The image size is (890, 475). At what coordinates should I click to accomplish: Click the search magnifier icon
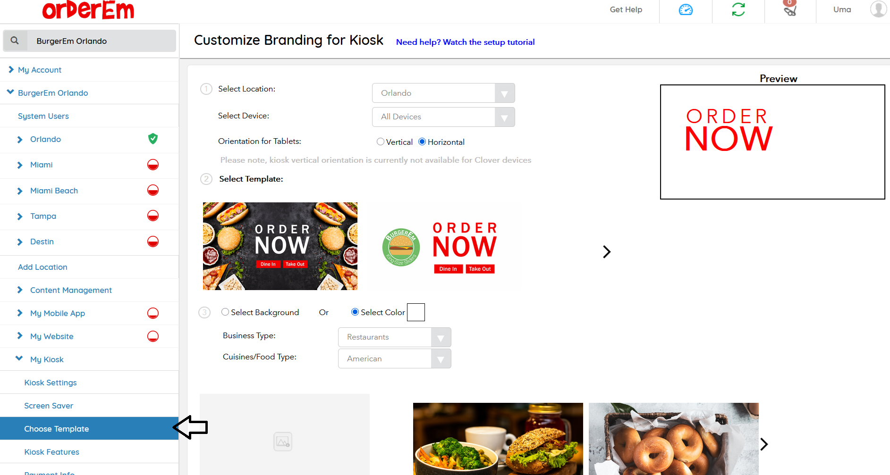15,41
